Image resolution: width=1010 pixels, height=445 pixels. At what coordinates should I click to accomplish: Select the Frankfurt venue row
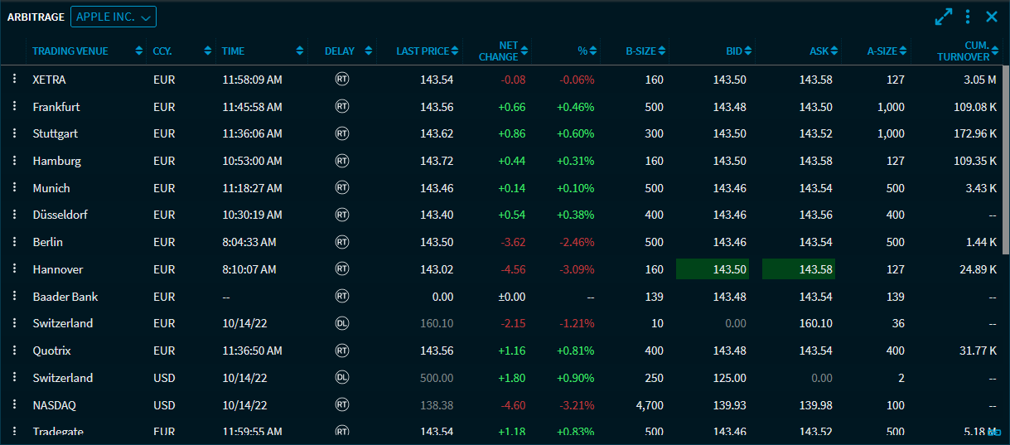56,107
